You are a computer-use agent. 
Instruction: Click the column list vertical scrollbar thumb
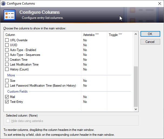tap(136, 86)
